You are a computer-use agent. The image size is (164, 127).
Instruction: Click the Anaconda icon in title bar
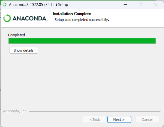(x=4, y=5)
